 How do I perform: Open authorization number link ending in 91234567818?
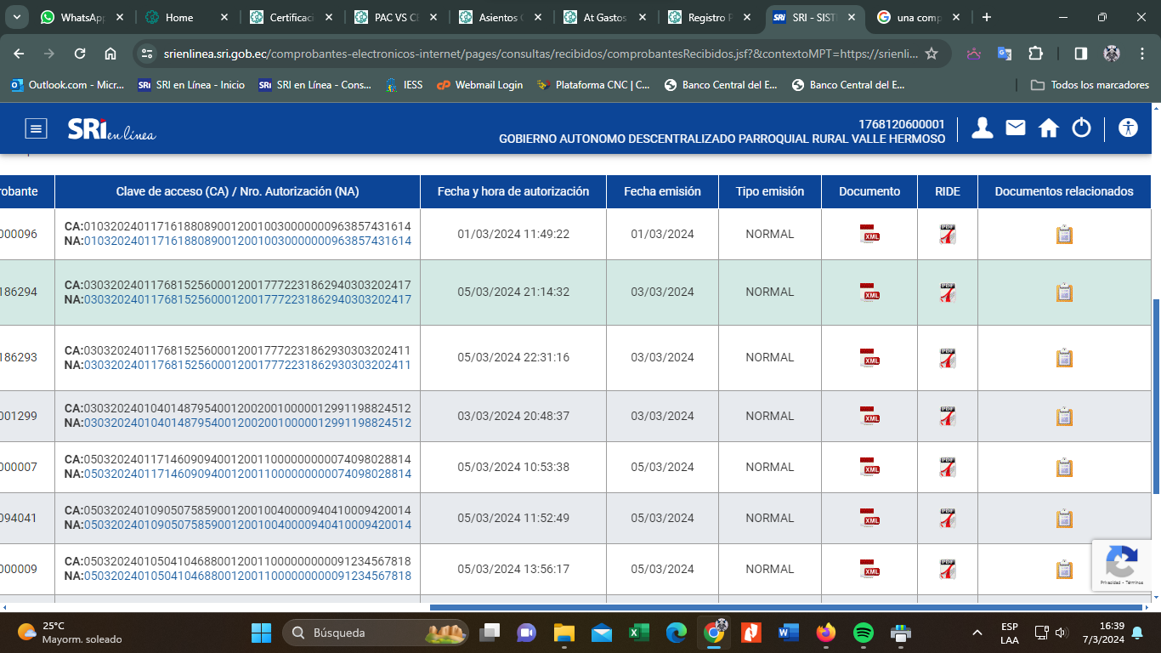pos(246,576)
